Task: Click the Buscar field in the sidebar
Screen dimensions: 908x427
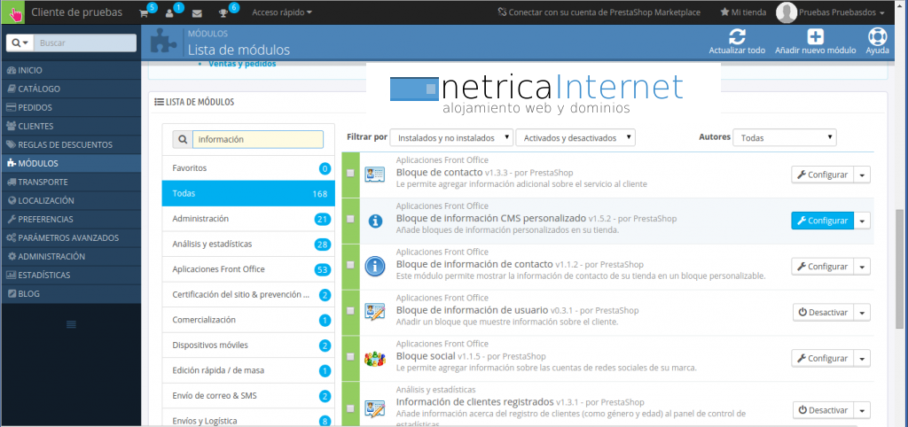Action: coord(84,43)
